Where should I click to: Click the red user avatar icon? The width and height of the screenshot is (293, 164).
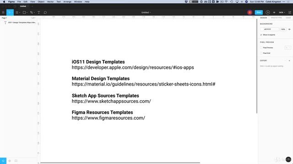[x=250, y=12]
